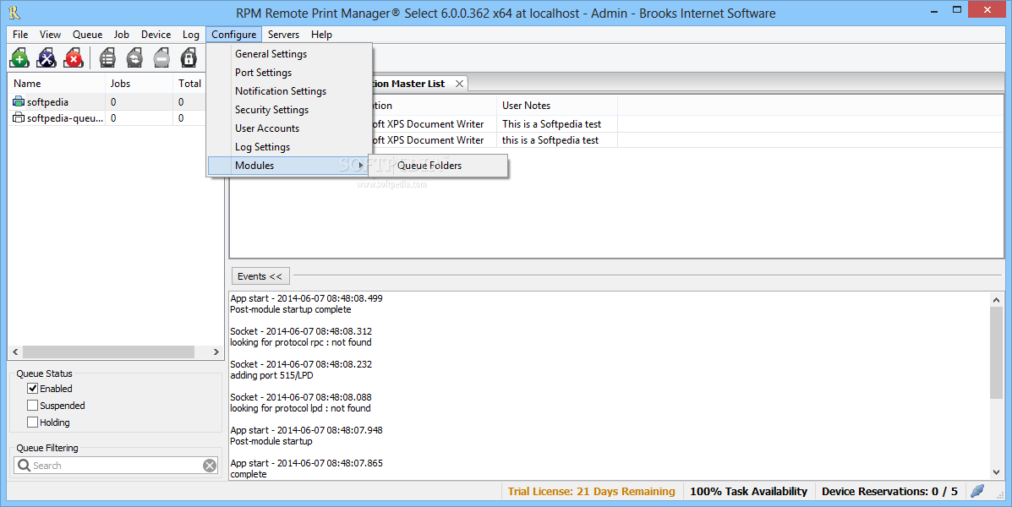Click the padlock toolbar icon
Screen dimensions: 1012x507
pyautogui.click(x=189, y=58)
